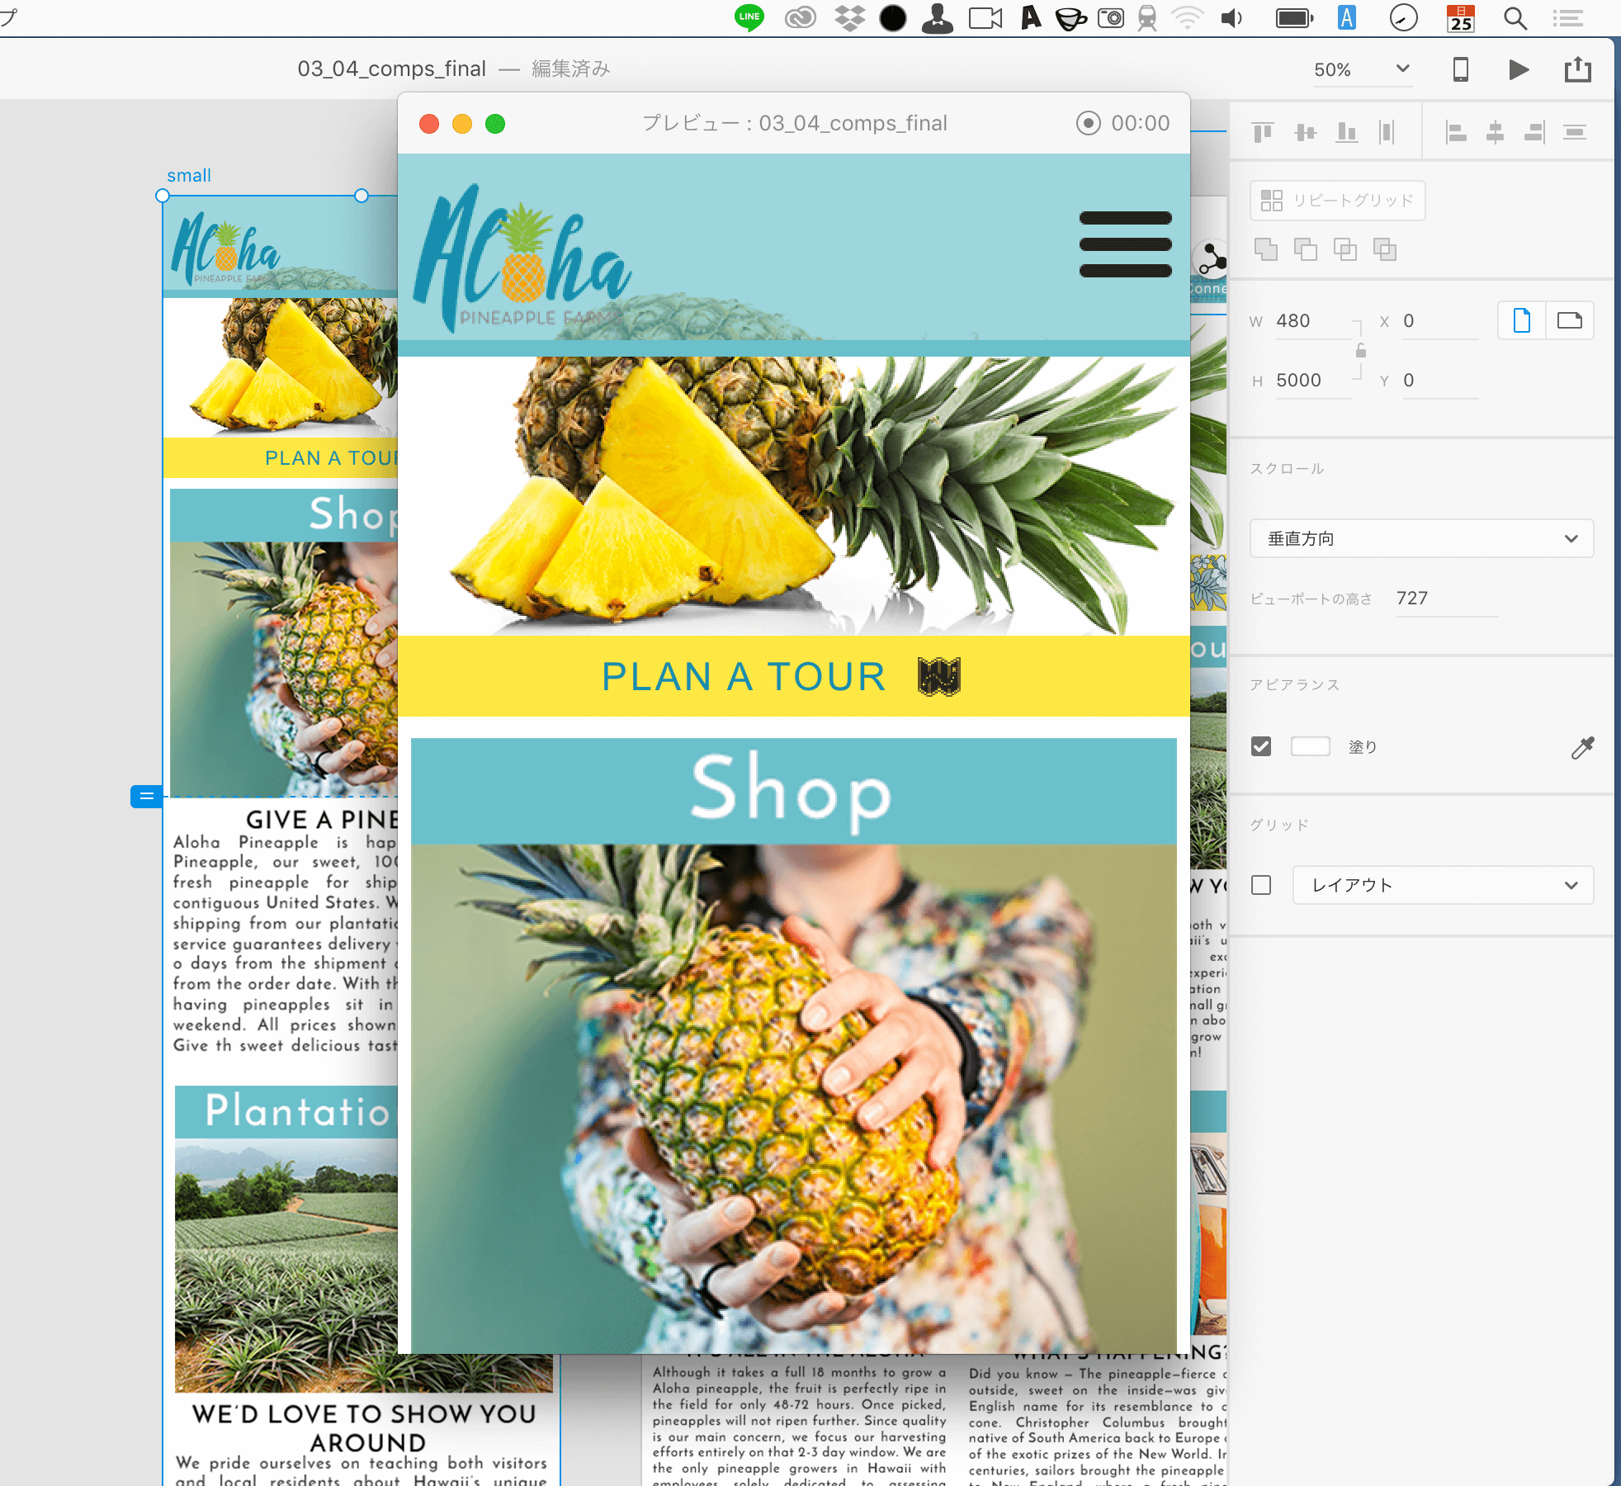Select the eyedropper color picker
Image resolution: width=1621 pixels, height=1486 pixels.
point(1582,747)
